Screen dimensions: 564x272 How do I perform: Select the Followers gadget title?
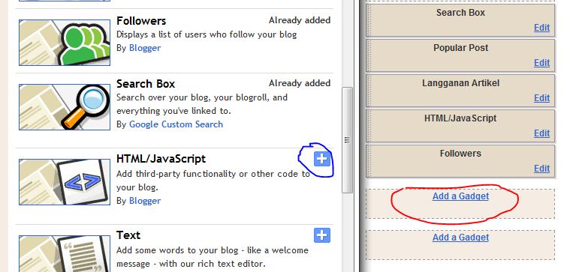click(x=141, y=21)
